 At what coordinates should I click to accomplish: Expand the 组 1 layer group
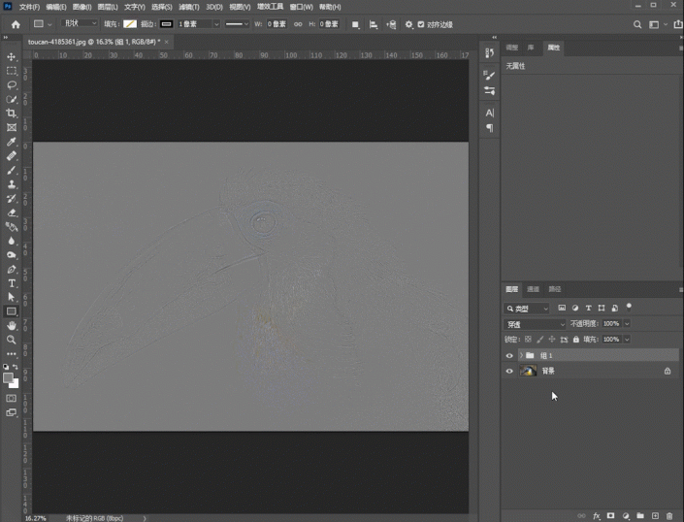click(520, 356)
